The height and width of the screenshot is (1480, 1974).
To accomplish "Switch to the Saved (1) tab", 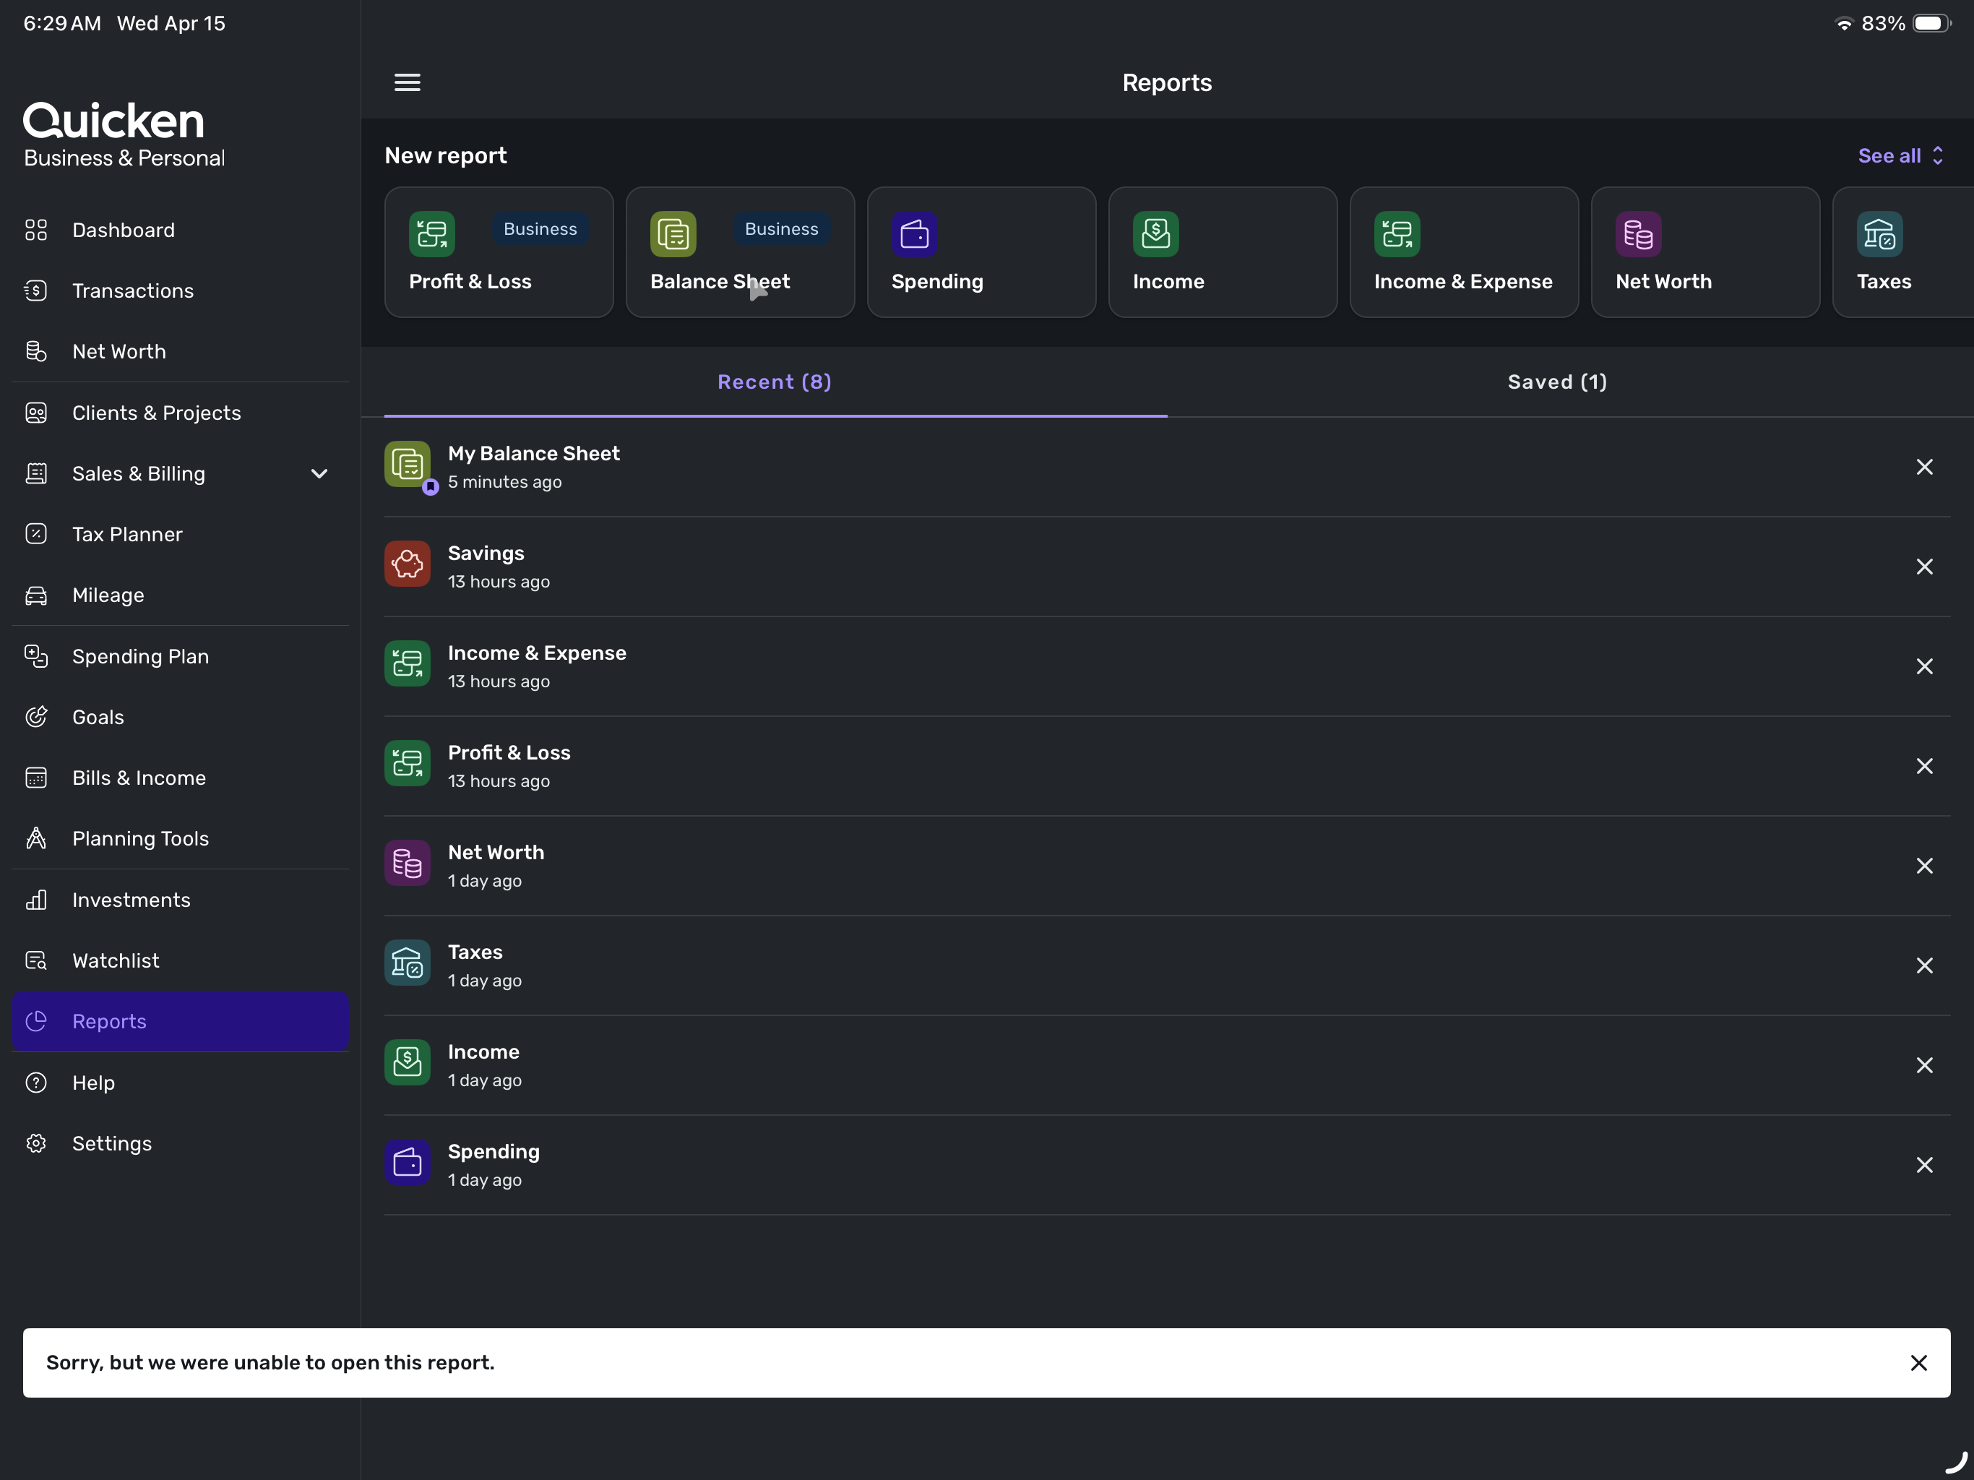I will tap(1557, 382).
